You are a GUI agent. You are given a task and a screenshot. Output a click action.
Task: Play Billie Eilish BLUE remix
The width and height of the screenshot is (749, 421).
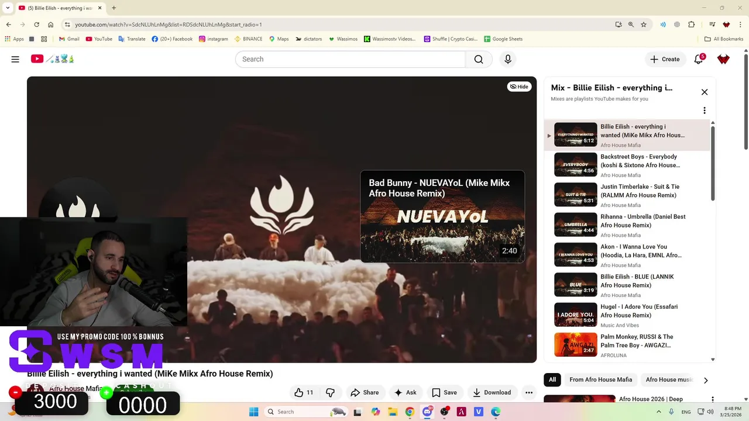(x=626, y=285)
